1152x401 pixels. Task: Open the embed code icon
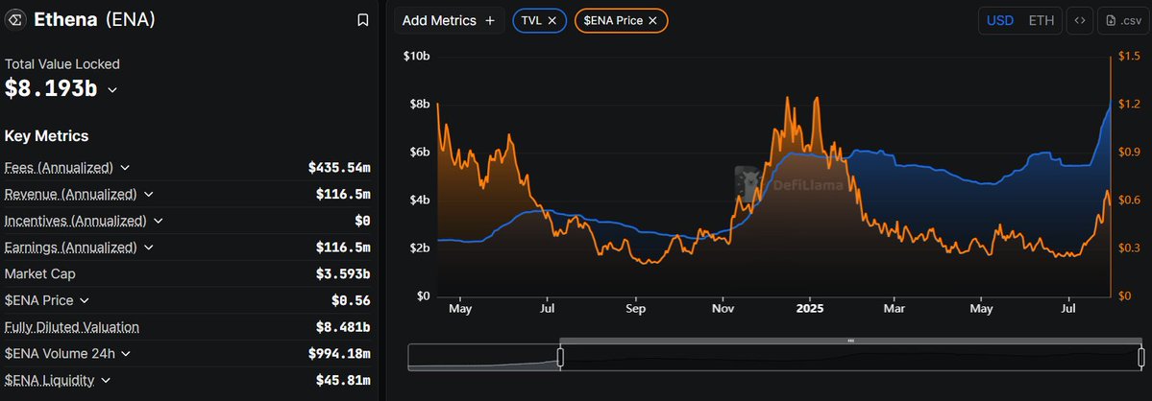click(1079, 20)
